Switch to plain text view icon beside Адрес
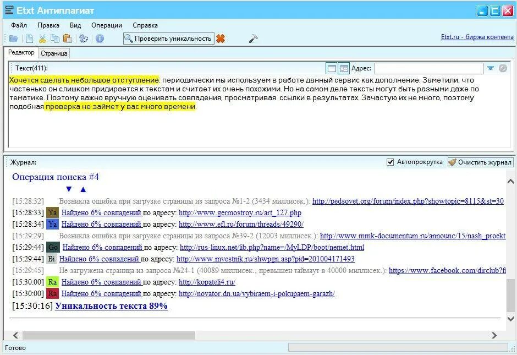This screenshot has height=355, width=517. 331,68
